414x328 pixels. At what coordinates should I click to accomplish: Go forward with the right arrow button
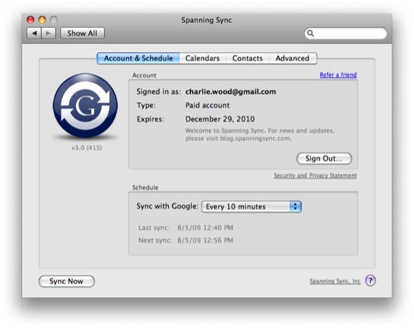click(48, 33)
